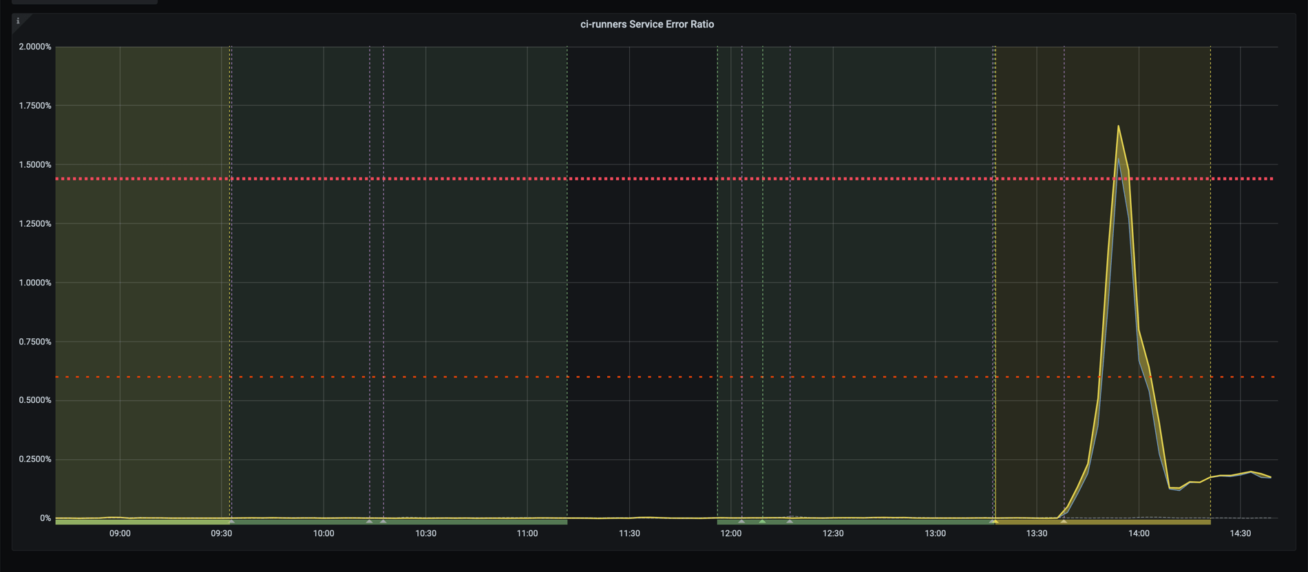Click the 11:30 time axis label
Viewport: 1308px width, 572px height.
(629, 533)
